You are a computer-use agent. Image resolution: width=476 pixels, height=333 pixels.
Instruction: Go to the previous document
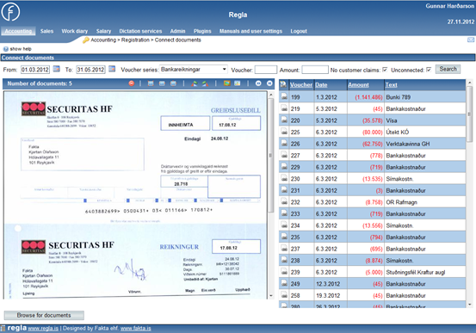pos(258,83)
